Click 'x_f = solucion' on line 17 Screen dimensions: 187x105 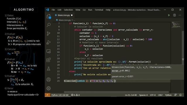coord(94,55)
